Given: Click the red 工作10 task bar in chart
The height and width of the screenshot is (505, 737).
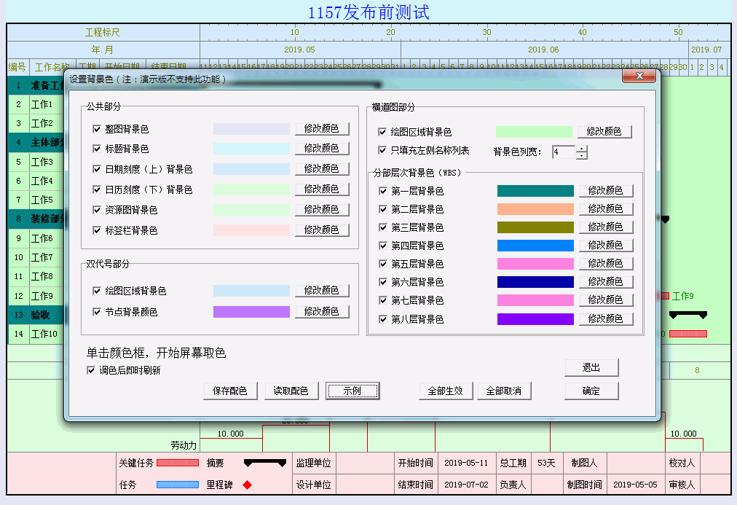Looking at the screenshot, I should pyautogui.click(x=688, y=334).
